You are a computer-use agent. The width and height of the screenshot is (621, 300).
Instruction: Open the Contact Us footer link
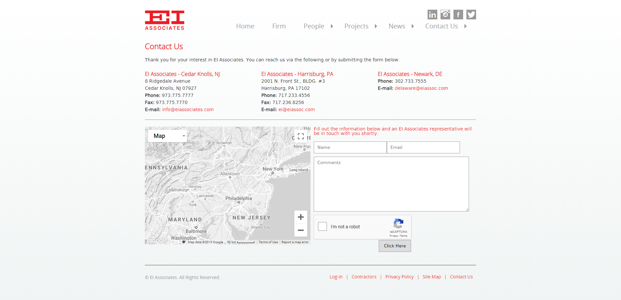461,277
